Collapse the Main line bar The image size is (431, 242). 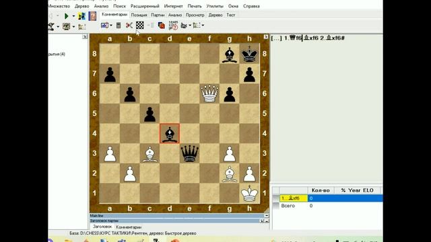coord(267,216)
